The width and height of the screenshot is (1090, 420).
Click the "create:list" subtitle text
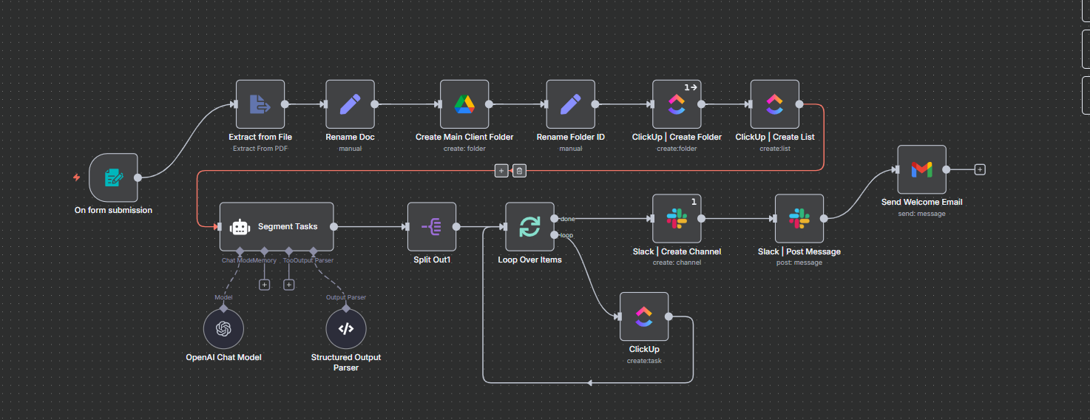pos(774,149)
